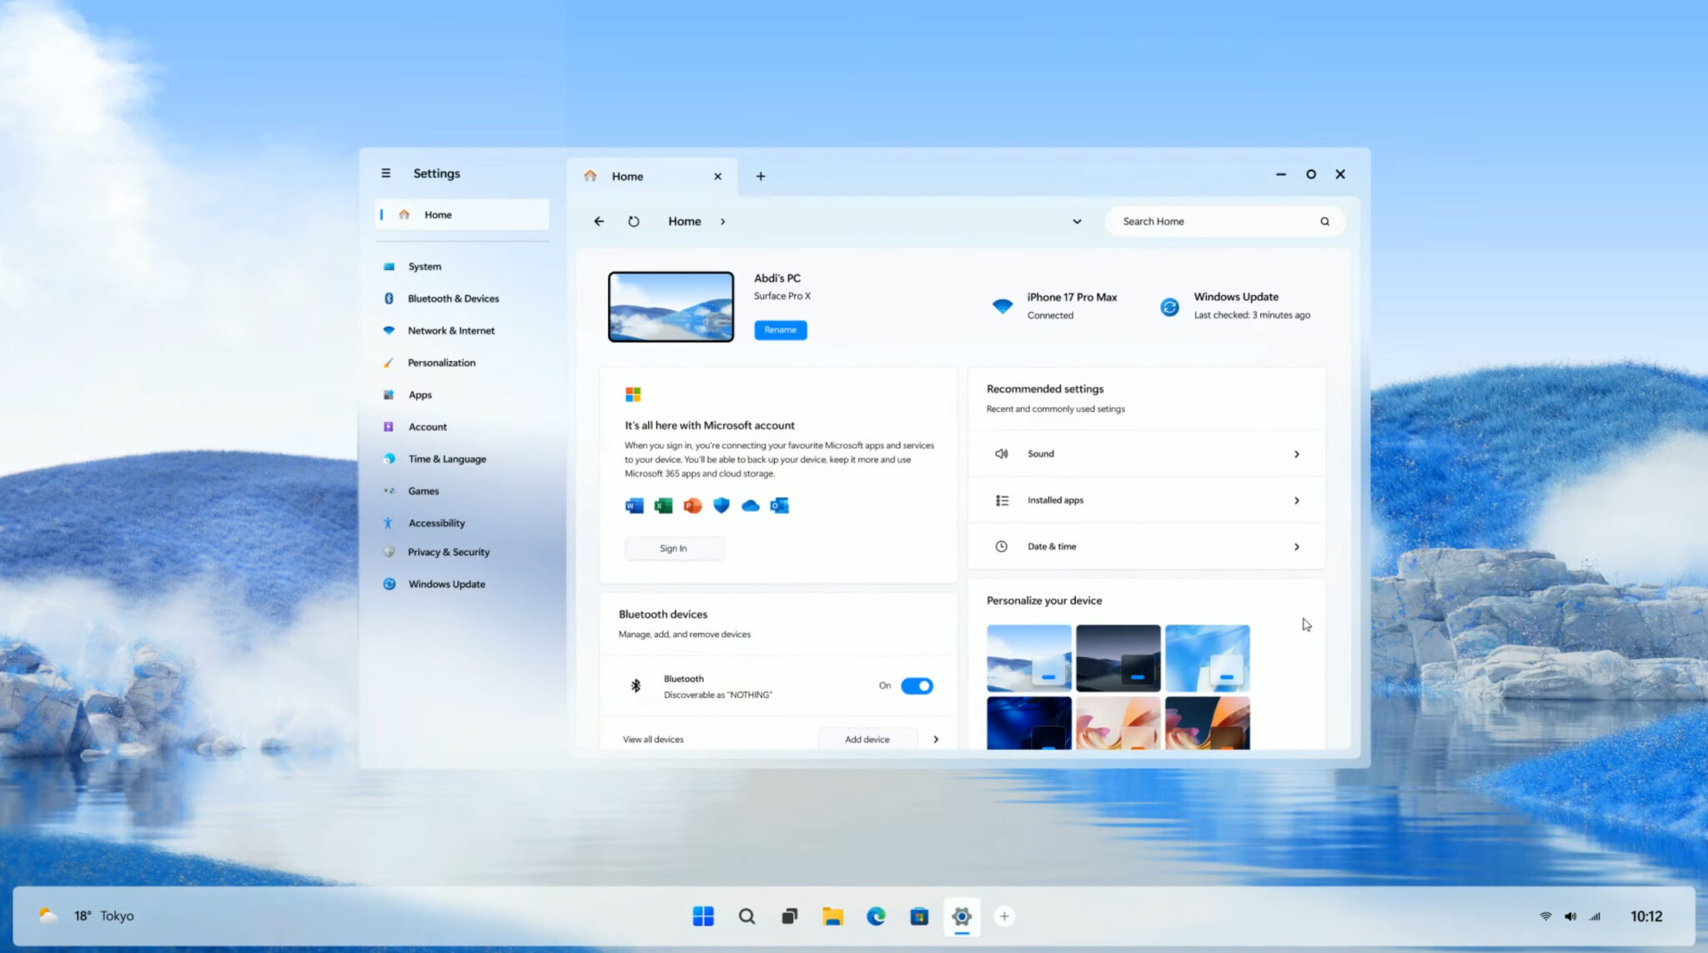Select the dark wallpaper thumbnail under Personalize your device
The image size is (1708, 953).
[x=1118, y=658]
